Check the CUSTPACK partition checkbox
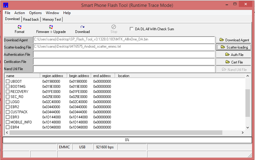Image resolution: width=255 pixels, height=160 pixels. pyautogui.click(x=7, y=112)
